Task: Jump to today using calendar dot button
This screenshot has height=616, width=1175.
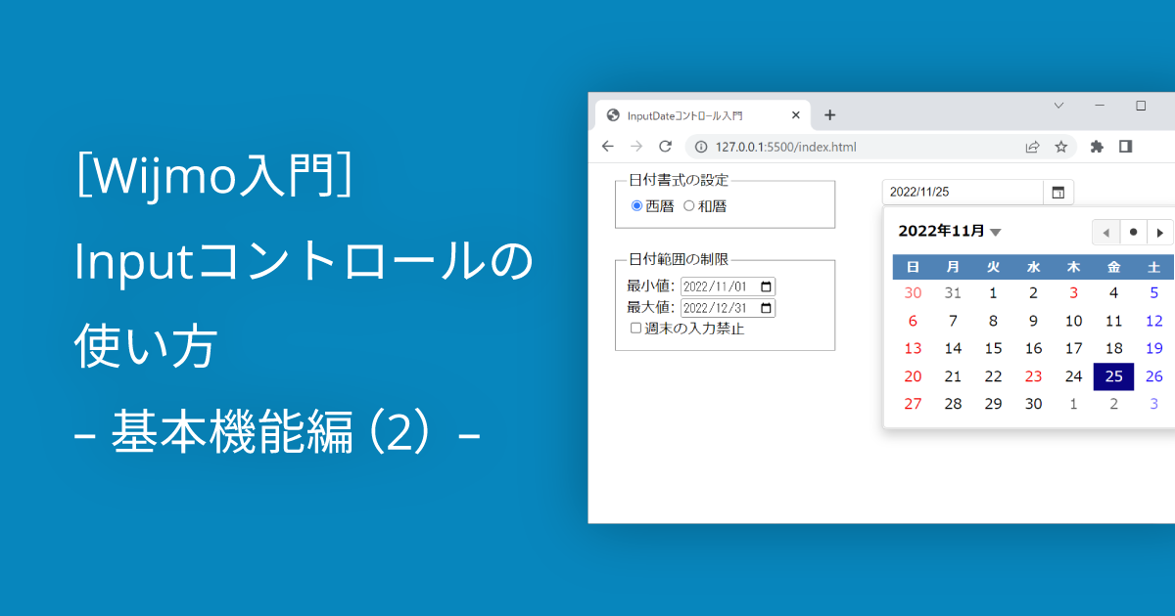Action: tap(1134, 233)
